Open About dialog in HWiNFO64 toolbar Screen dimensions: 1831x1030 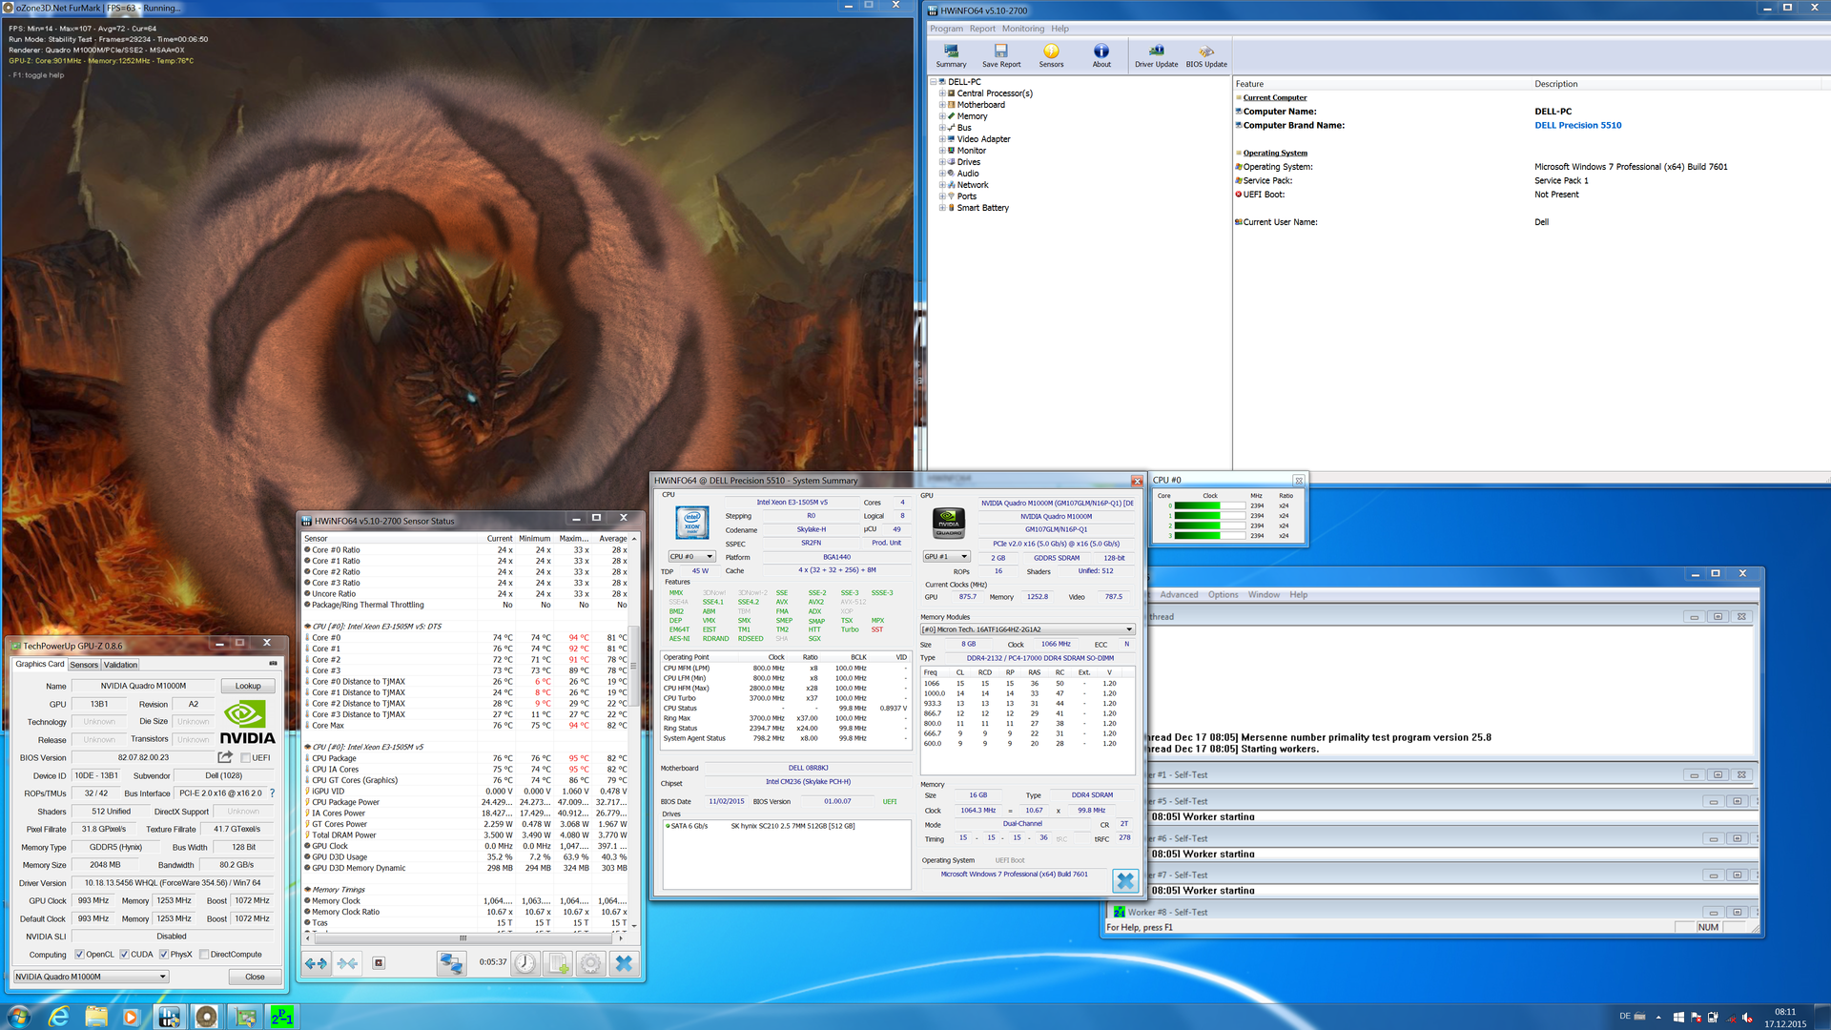tap(1101, 55)
